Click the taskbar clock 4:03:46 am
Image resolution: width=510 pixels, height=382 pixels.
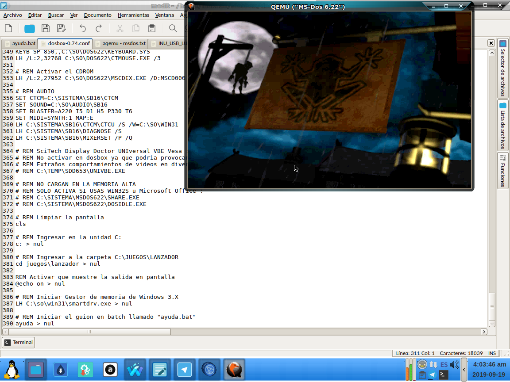tap(489, 364)
